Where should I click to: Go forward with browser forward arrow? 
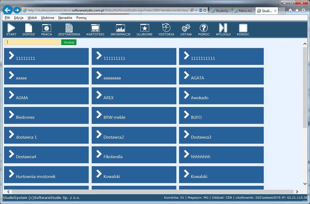coord(17,10)
